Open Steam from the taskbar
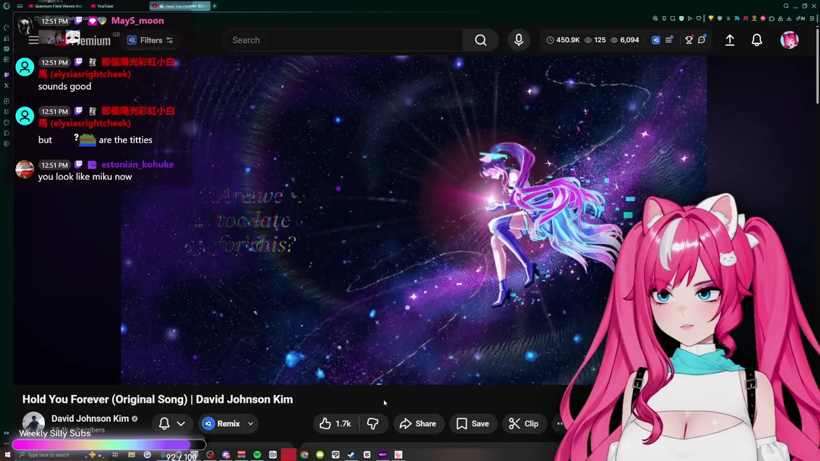 [351, 455]
